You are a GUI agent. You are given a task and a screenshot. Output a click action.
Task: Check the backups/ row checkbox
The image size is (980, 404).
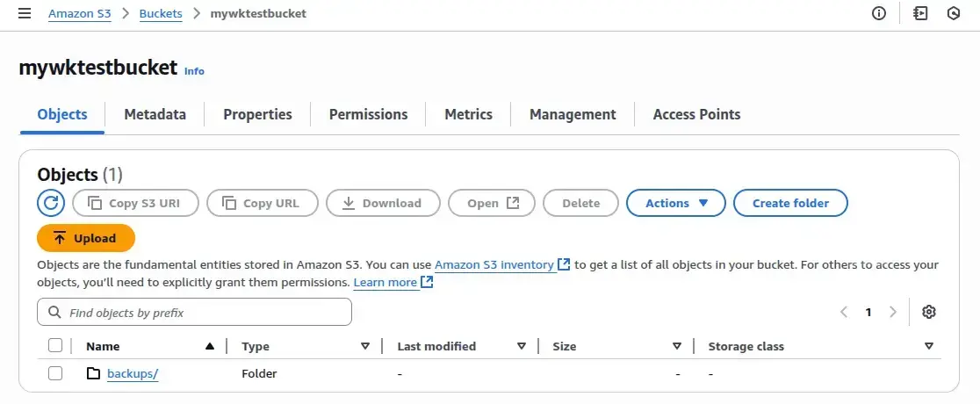point(55,373)
